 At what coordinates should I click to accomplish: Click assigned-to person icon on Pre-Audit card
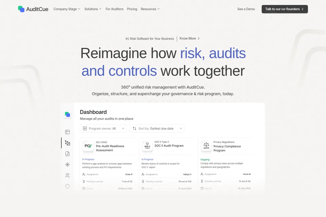[x=84, y=174]
